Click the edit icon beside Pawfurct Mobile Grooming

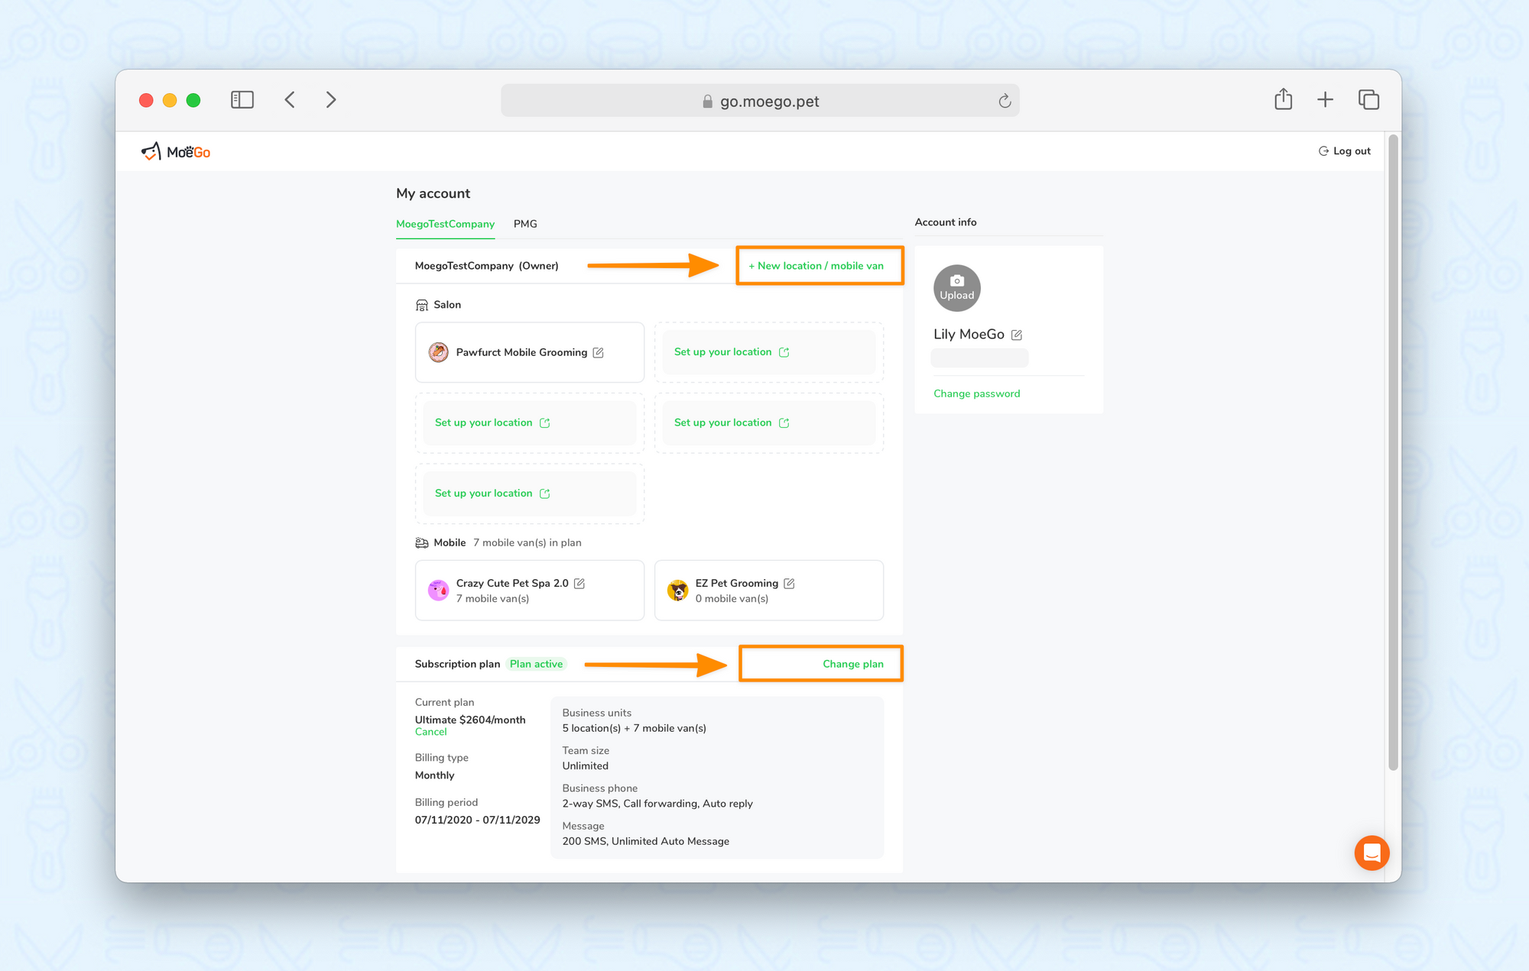click(x=599, y=352)
